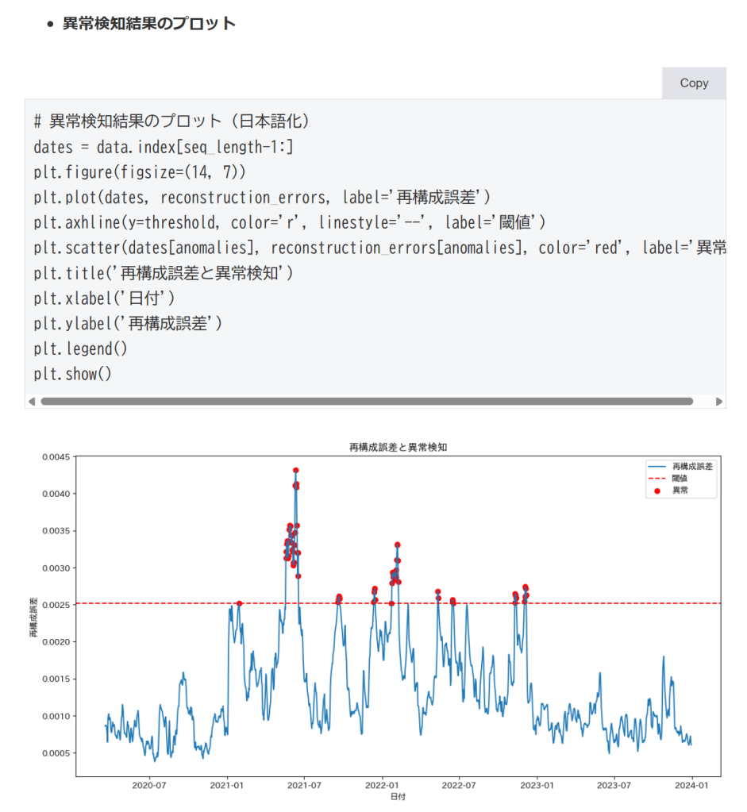Click the 2021-01 x-axis tick label

click(227, 785)
